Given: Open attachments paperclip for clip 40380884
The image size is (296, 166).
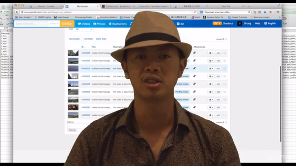Looking at the screenshot, I should click(194, 53).
